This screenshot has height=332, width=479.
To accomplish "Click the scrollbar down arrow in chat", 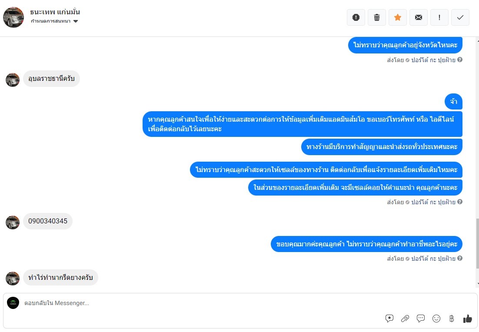I will coord(477,284).
